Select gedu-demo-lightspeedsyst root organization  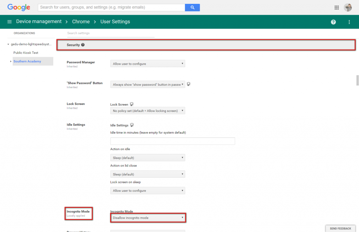(31, 44)
